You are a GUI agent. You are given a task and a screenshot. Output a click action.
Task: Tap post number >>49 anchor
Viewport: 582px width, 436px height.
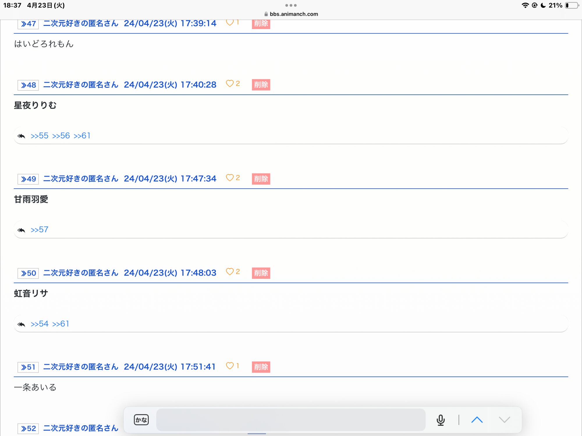click(28, 179)
